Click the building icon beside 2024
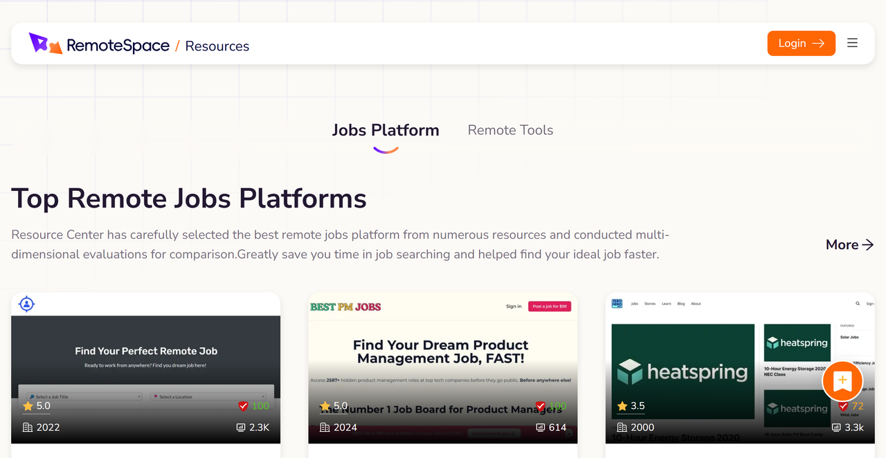 coord(325,428)
